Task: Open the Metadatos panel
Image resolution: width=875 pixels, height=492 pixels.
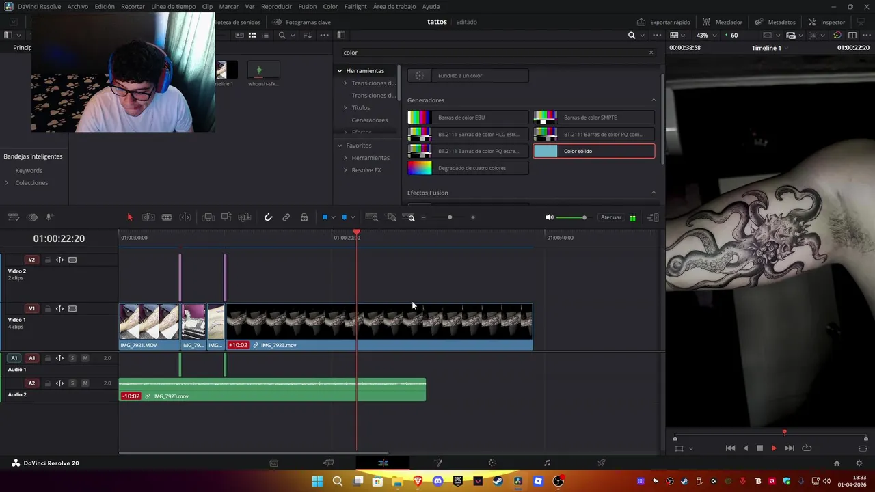Action: (775, 22)
